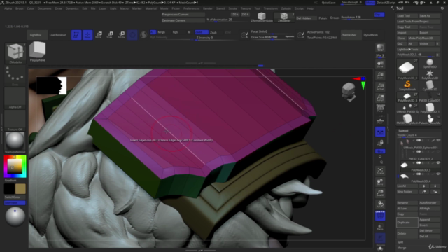Click the Transp transparency icon
This screenshot has width=448, height=252.
[x=380, y=227]
